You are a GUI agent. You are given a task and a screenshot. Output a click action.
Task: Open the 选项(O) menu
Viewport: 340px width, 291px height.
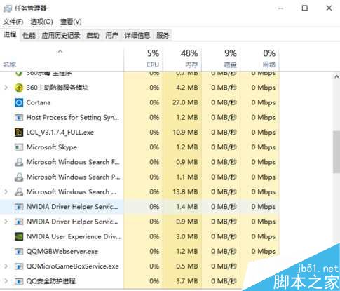click(41, 22)
